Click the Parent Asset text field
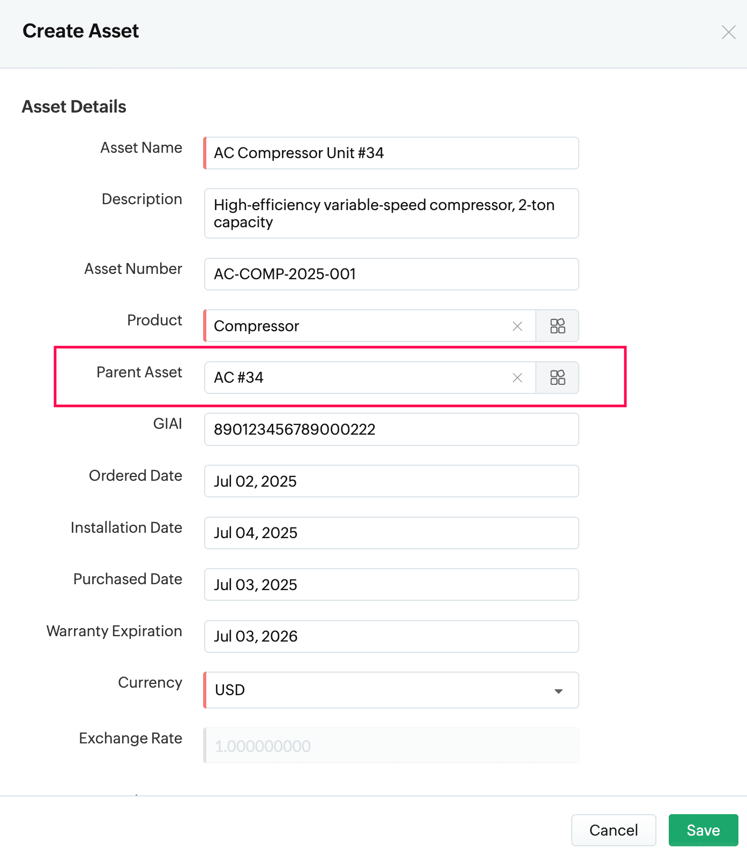Viewport: 747px width, 864px height. tap(356, 378)
